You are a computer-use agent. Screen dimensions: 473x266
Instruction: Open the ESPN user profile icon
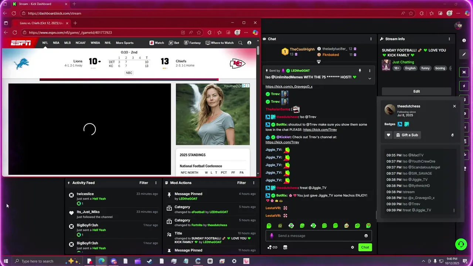tap(249, 43)
